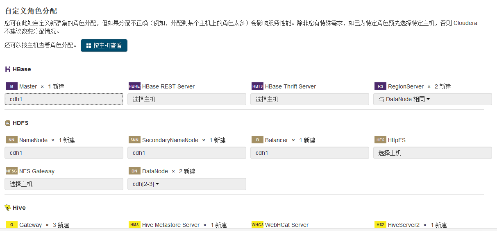Click the SecondaryNameNode × 1 新建 label
The image size is (497, 231).
tap(184, 140)
